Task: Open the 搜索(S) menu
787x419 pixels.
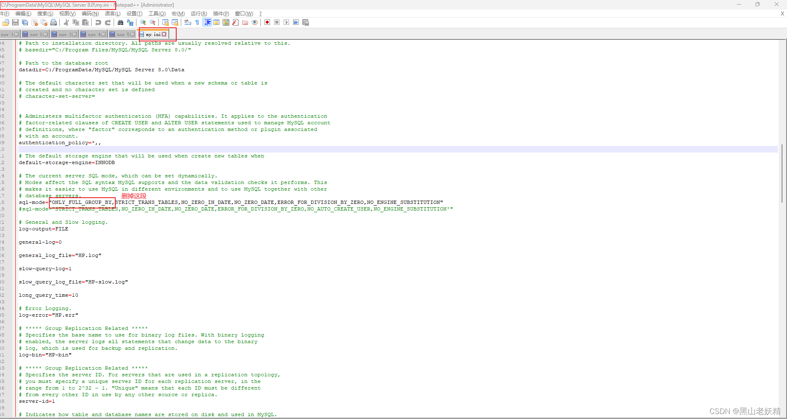Action: click(x=45, y=14)
